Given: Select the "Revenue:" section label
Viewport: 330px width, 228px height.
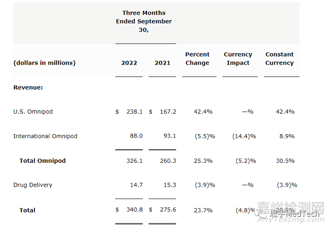Looking at the screenshot, I should click(x=28, y=88).
